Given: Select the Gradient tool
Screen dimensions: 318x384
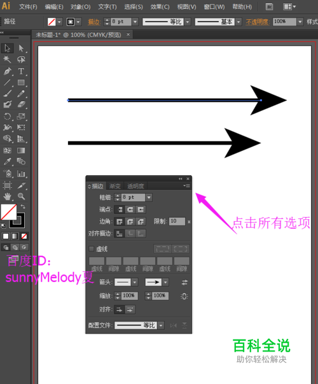Looking at the screenshot, I should (21, 150).
